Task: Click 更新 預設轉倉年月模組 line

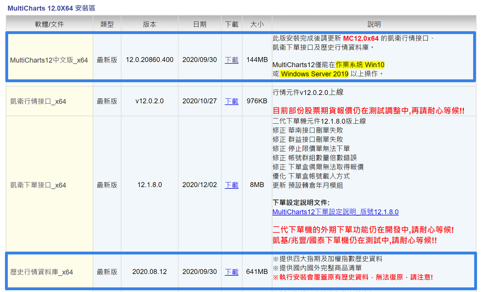Action: click(308, 185)
